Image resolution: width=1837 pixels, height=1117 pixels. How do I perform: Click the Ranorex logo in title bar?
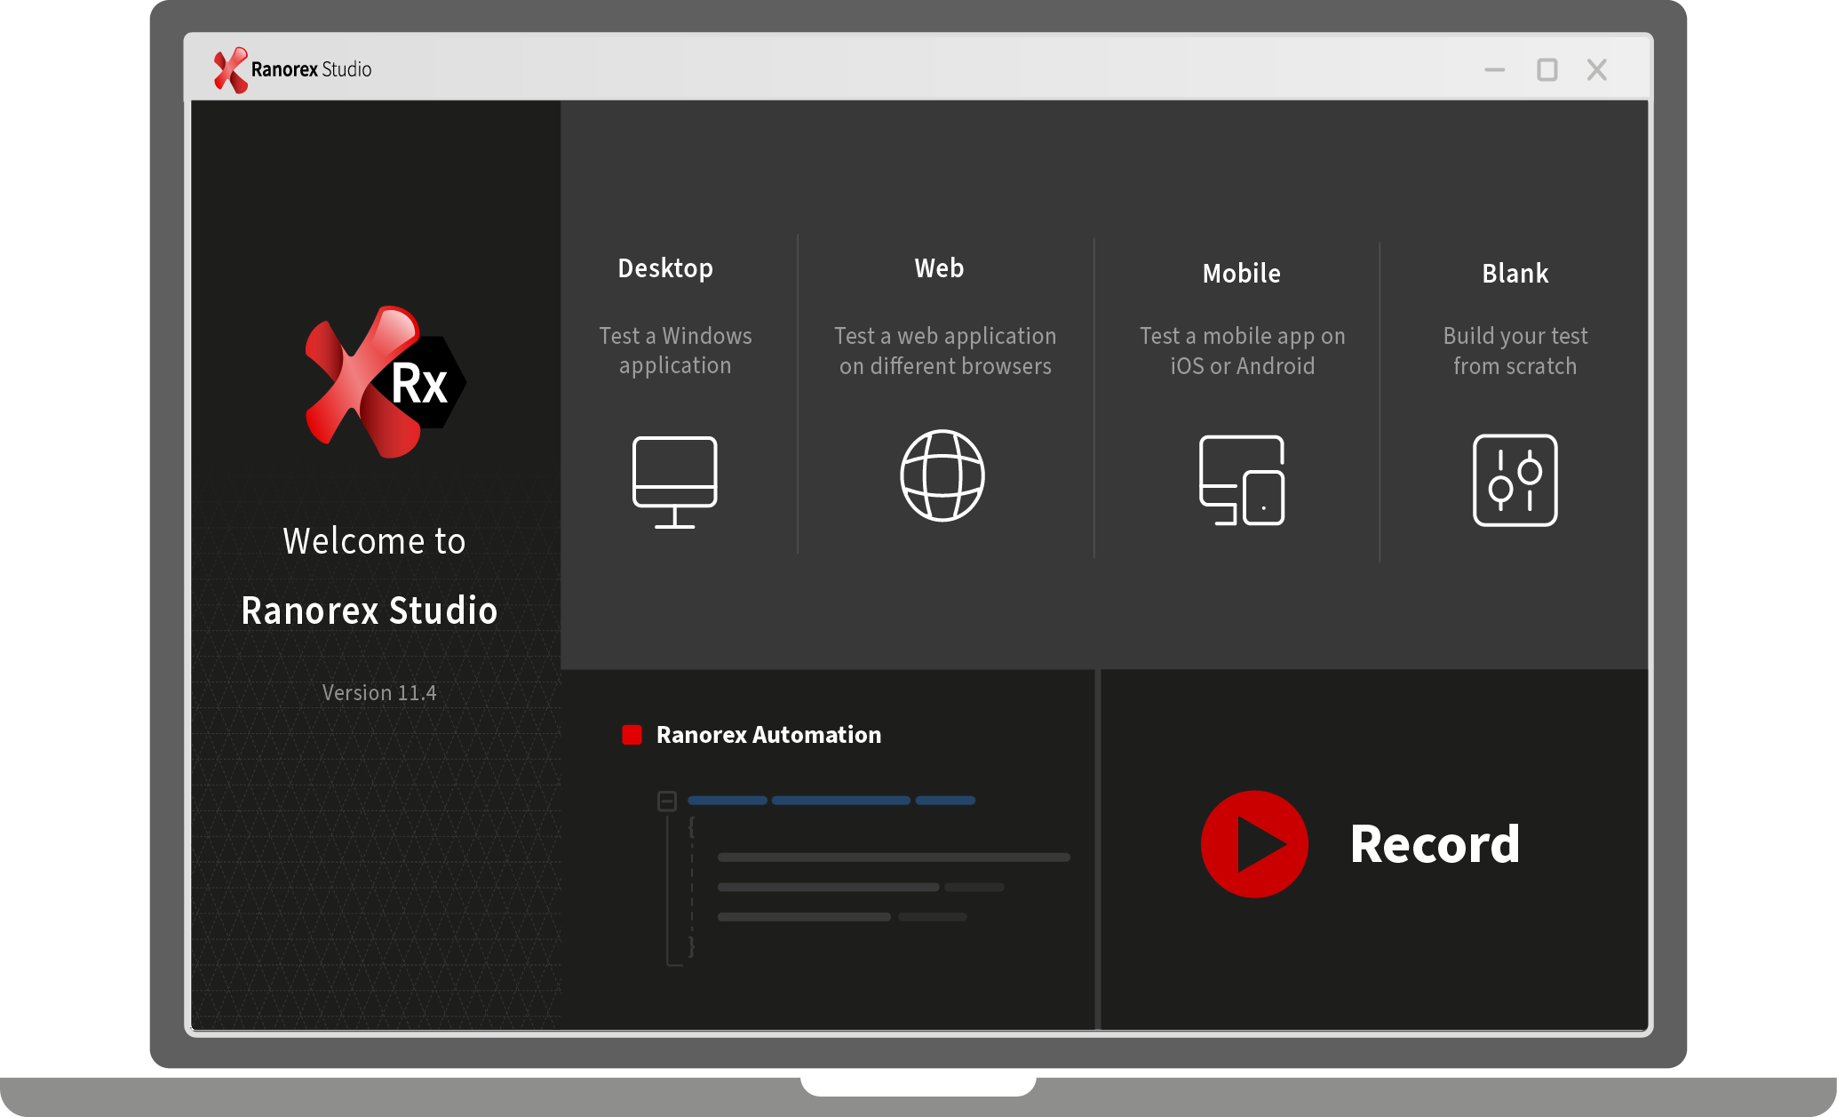tap(230, 69)
